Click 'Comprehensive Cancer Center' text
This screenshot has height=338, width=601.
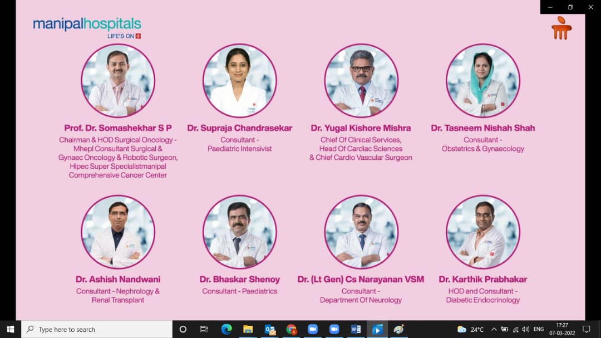pyautogui.click(x=118, y=175)
